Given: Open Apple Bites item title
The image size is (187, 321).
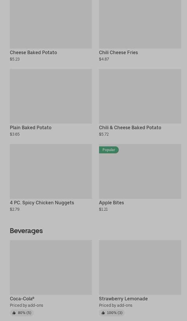Looking at the screenshot, I should (x=112, y=203).
